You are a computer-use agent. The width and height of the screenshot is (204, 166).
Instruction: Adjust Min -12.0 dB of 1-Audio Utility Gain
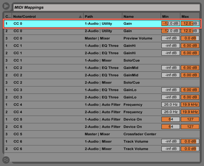coord(171,24)
